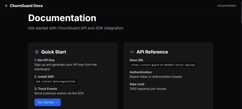Click the "Authentication" label
This screenshot has width=242, height=109.
point(141,72)
